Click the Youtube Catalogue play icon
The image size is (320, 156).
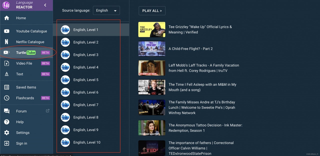click(x=7, y=31)
